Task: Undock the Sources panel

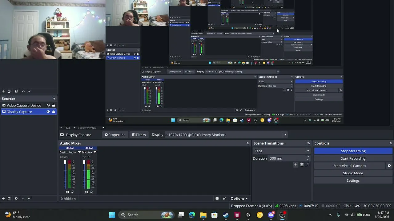Action: pyautogui.click(x=54, y=99)
